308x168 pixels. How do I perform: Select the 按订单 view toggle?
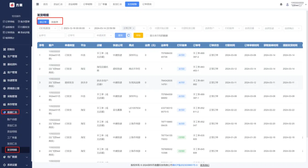(43, 22)
